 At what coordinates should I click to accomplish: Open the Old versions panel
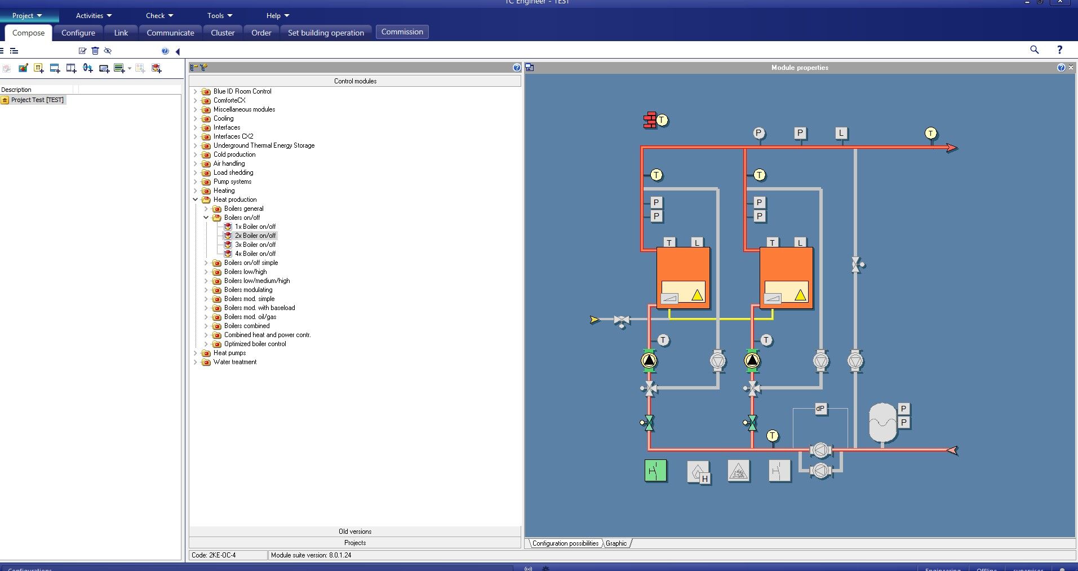pos(354,531)
